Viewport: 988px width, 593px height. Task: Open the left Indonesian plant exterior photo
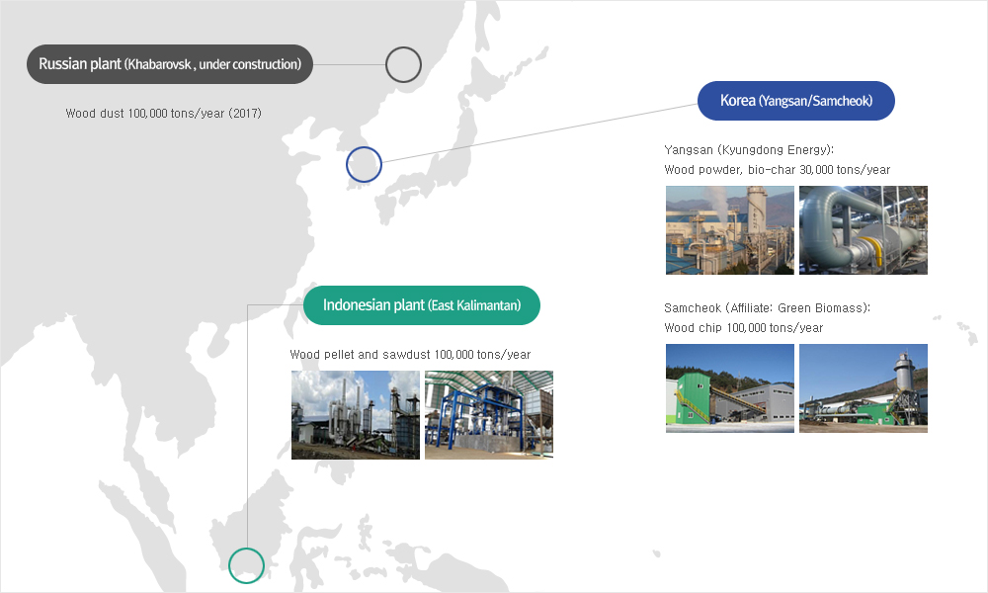click(x=355, y=415)
